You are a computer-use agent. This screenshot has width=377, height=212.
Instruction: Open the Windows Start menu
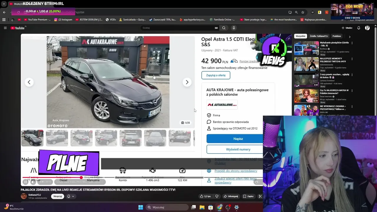click(140, 207)
